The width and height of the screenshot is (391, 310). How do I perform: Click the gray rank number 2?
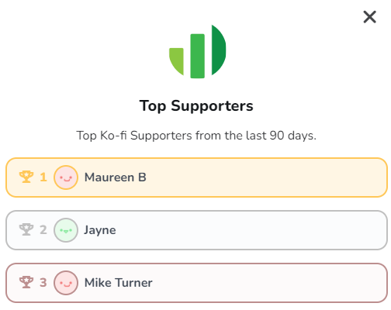(x=43, y=230)
